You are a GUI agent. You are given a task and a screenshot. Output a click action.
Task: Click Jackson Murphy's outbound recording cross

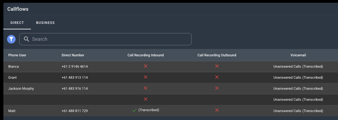[217, 88]
